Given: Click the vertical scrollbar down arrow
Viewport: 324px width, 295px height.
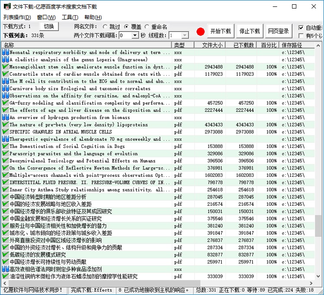Looking at the screenshot, I should 318,276.
